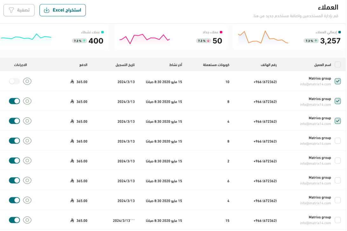Tick the select-all checkbox beside اسم العميل
The width and height of the screenshot is (347, 231).
pos(338,65)
